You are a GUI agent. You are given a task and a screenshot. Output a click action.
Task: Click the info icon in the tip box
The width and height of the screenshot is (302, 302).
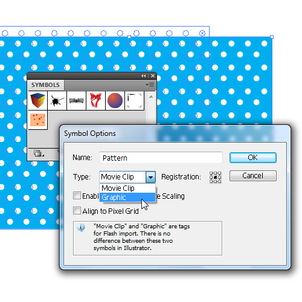coord(81,228)
